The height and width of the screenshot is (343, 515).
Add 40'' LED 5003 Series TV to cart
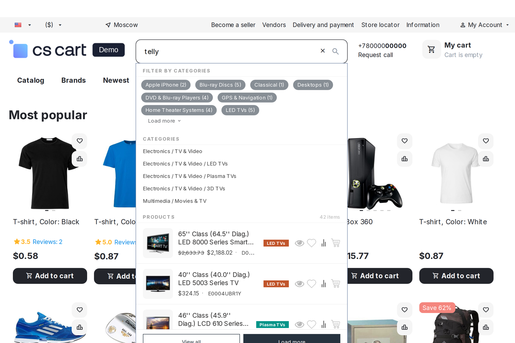tap(336, 284)
